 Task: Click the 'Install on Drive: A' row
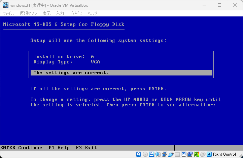(64, 57)
